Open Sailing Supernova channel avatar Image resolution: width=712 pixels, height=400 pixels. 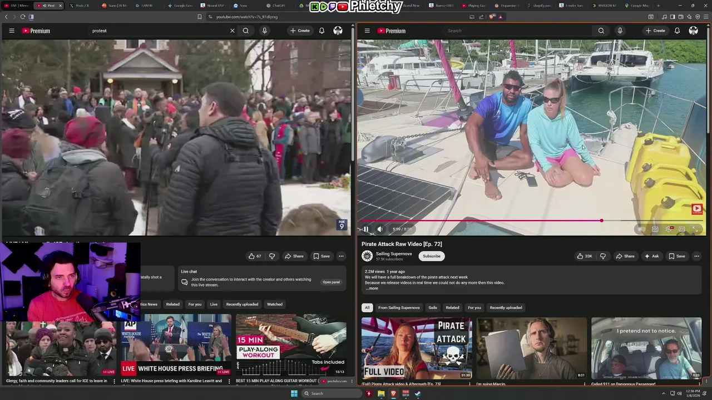367,256
